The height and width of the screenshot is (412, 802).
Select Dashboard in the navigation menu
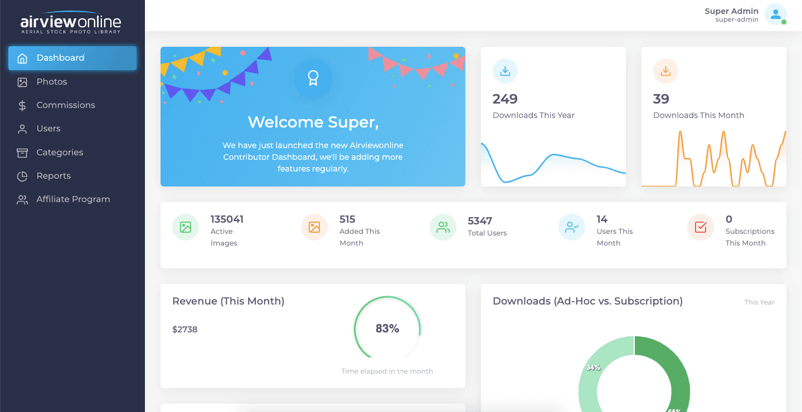(61, 58)
